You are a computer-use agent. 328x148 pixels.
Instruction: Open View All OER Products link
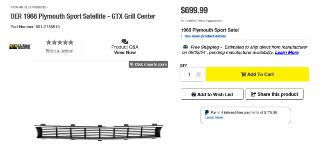(x=29, y=7)
